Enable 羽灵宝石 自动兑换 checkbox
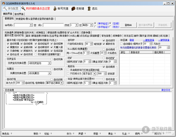The width and height of the screenshot is (176, 137). coord(52,59)
